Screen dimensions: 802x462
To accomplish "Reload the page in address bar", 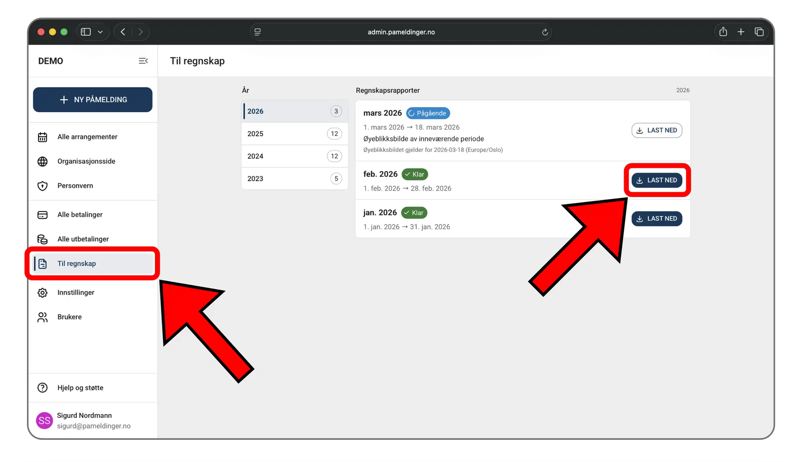I will (x=545, y=32).
